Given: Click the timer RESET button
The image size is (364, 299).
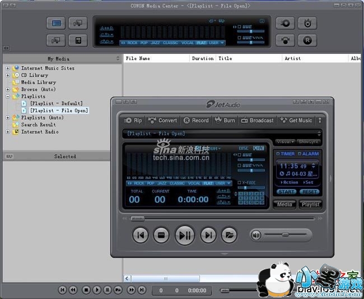Looking at the screenshot, I should click(x=310, y=192).
